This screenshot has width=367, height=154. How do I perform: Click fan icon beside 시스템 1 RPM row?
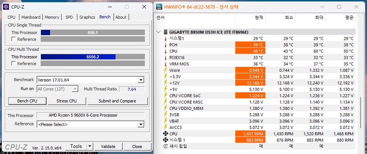(166, 140)
